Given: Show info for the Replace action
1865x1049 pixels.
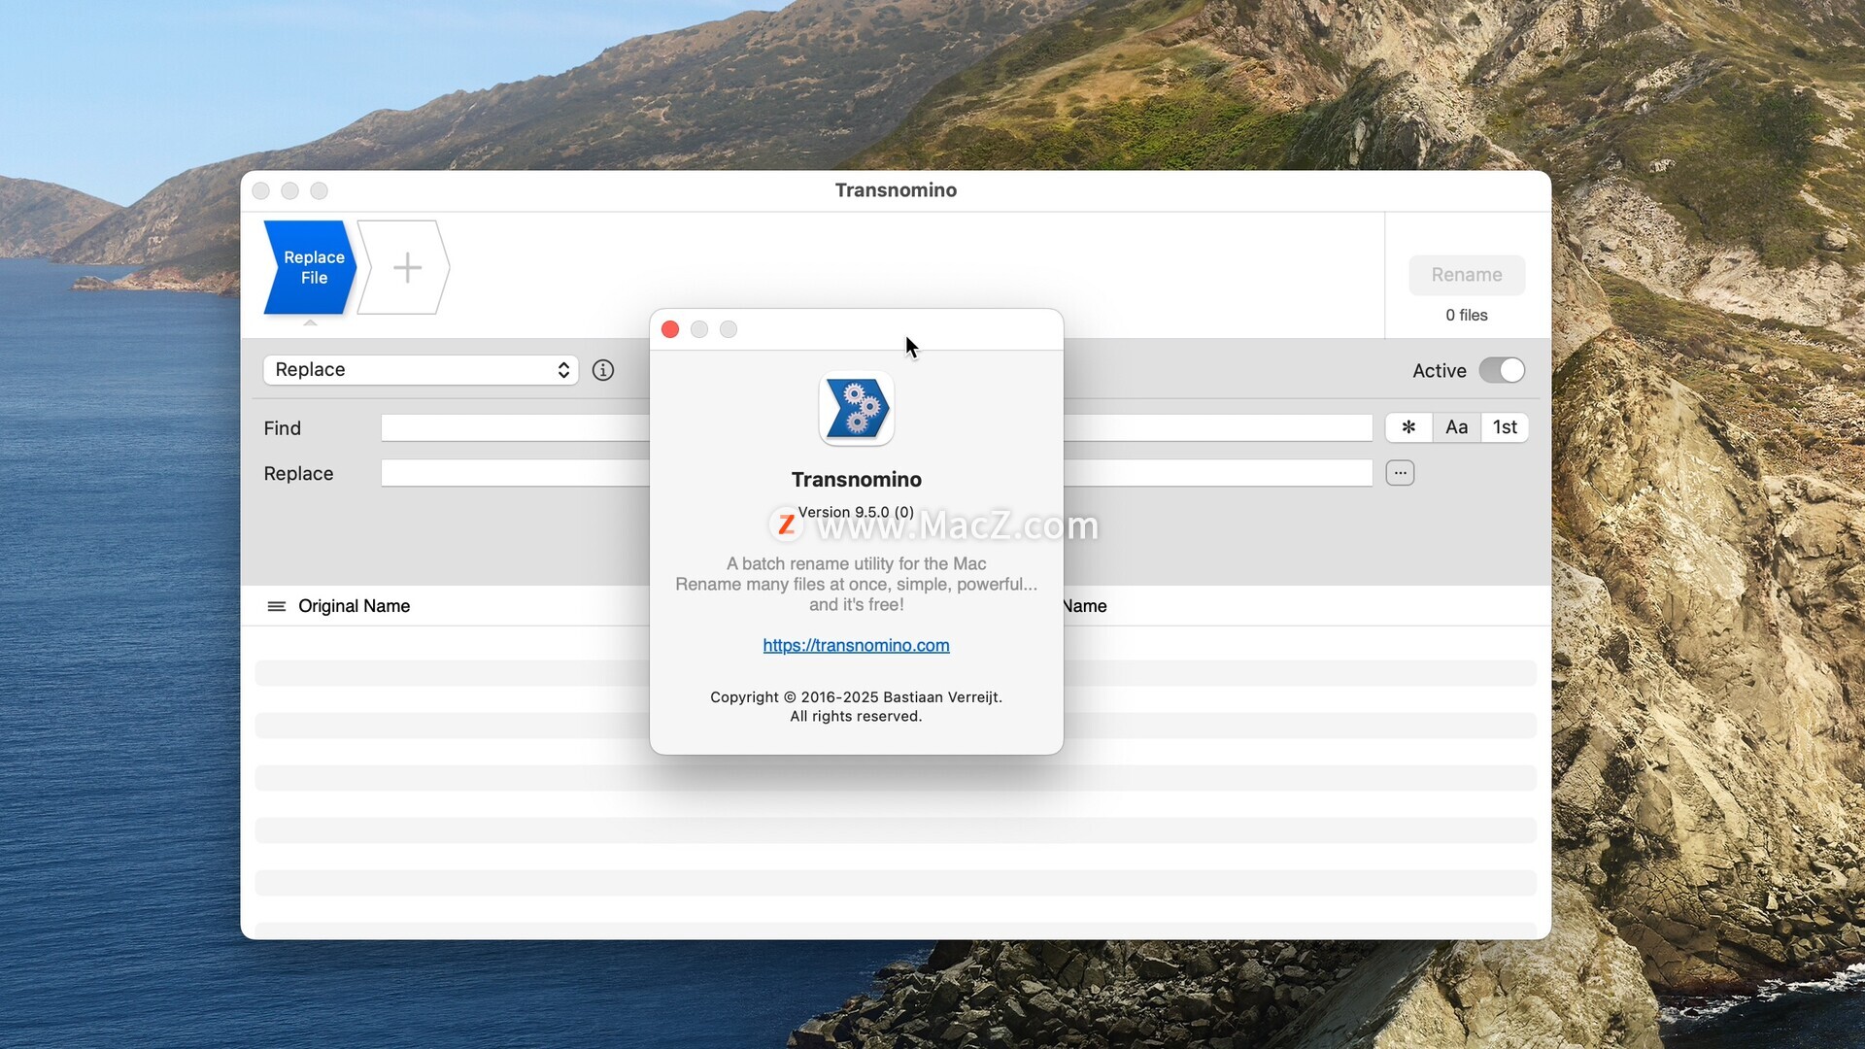Looking at the screenshot, I should pos(603,370).
